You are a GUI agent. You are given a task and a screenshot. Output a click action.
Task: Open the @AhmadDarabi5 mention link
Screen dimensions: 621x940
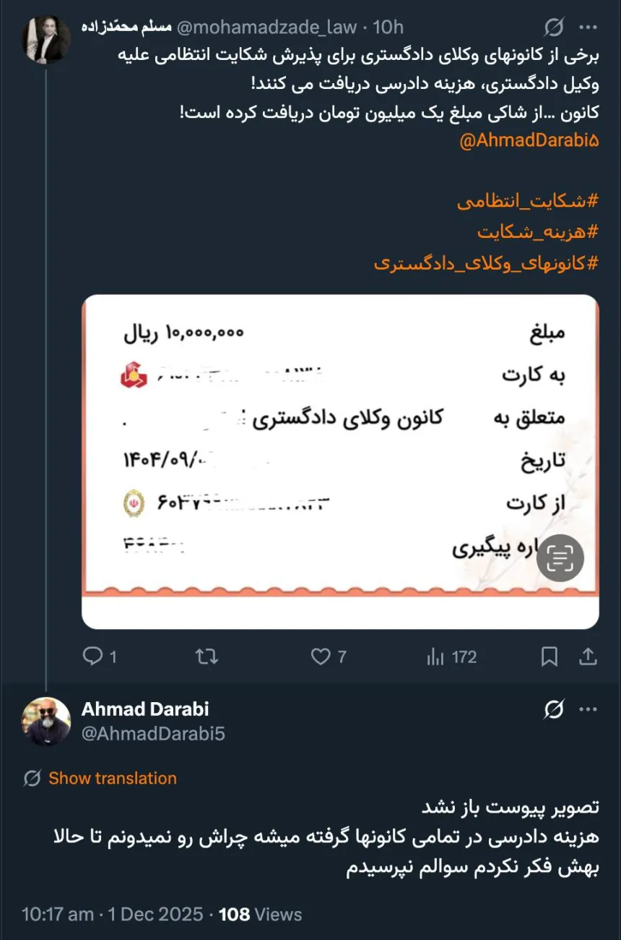click(529, 140)
